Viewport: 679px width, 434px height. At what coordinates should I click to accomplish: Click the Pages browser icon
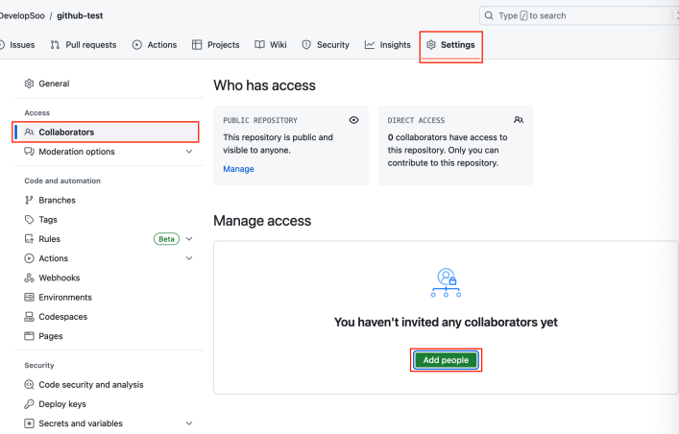[29, 336]
